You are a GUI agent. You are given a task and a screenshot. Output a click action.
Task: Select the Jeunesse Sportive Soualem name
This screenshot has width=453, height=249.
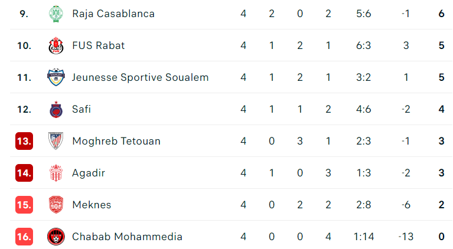point(140,77)
